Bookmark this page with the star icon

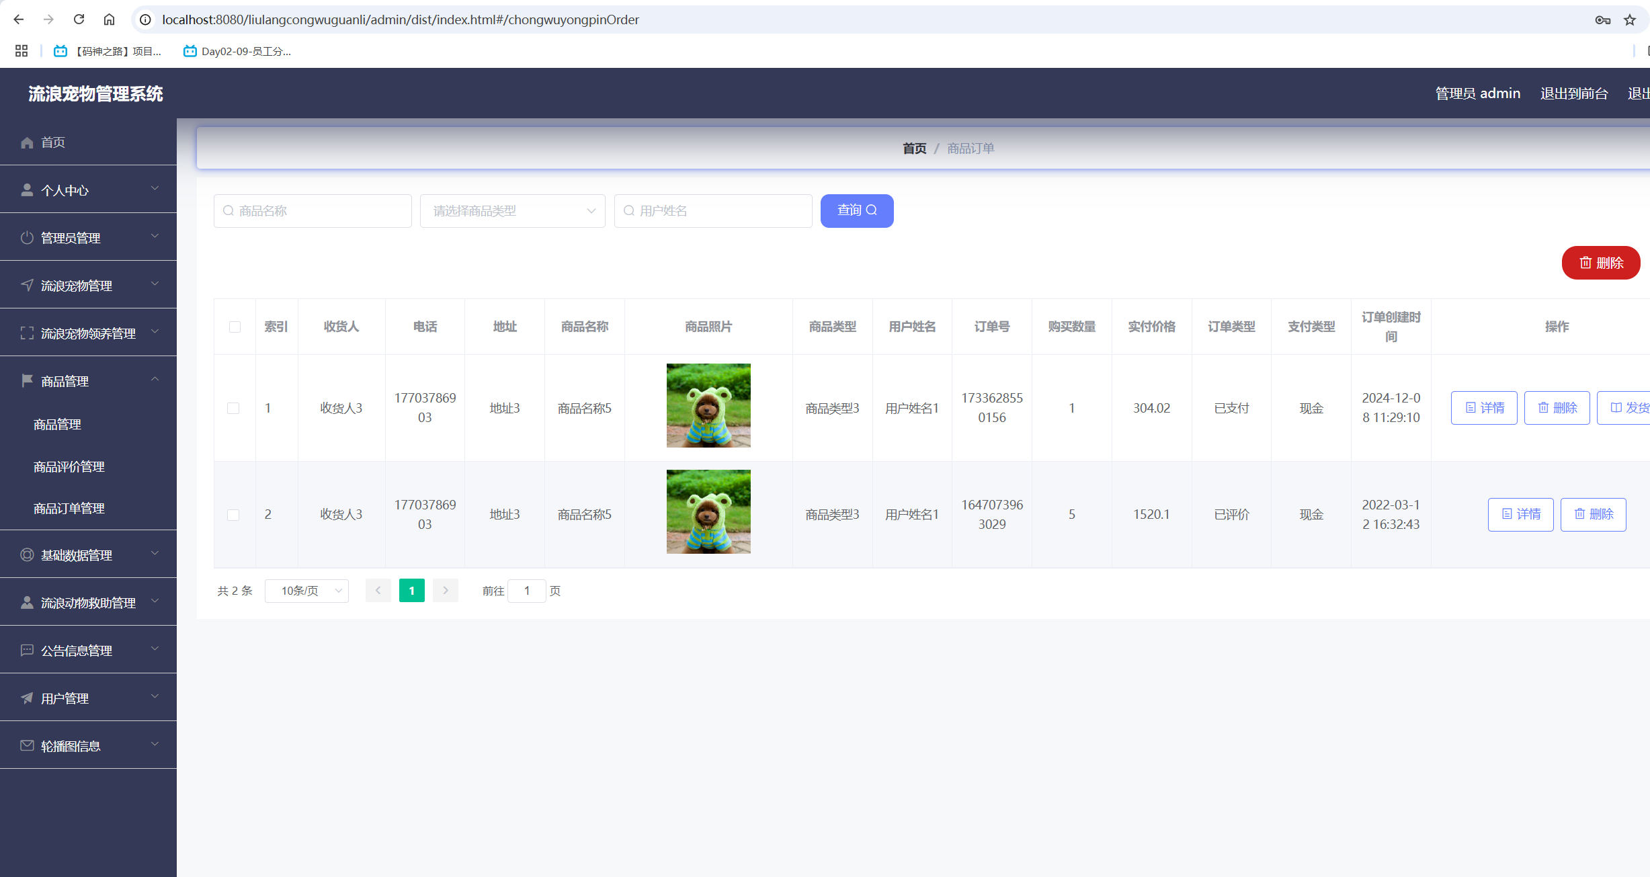1630,20
